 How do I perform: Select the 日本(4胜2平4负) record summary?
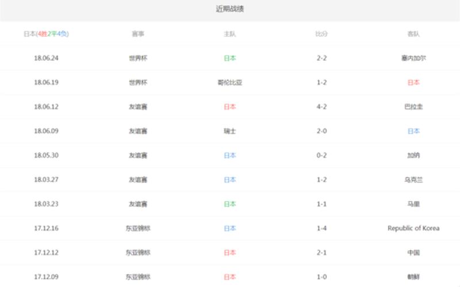pos(46,34)
